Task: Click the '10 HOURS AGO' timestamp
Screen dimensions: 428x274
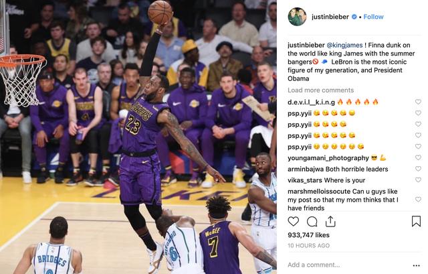Action: pyautogui.click(x=308, y=246)
